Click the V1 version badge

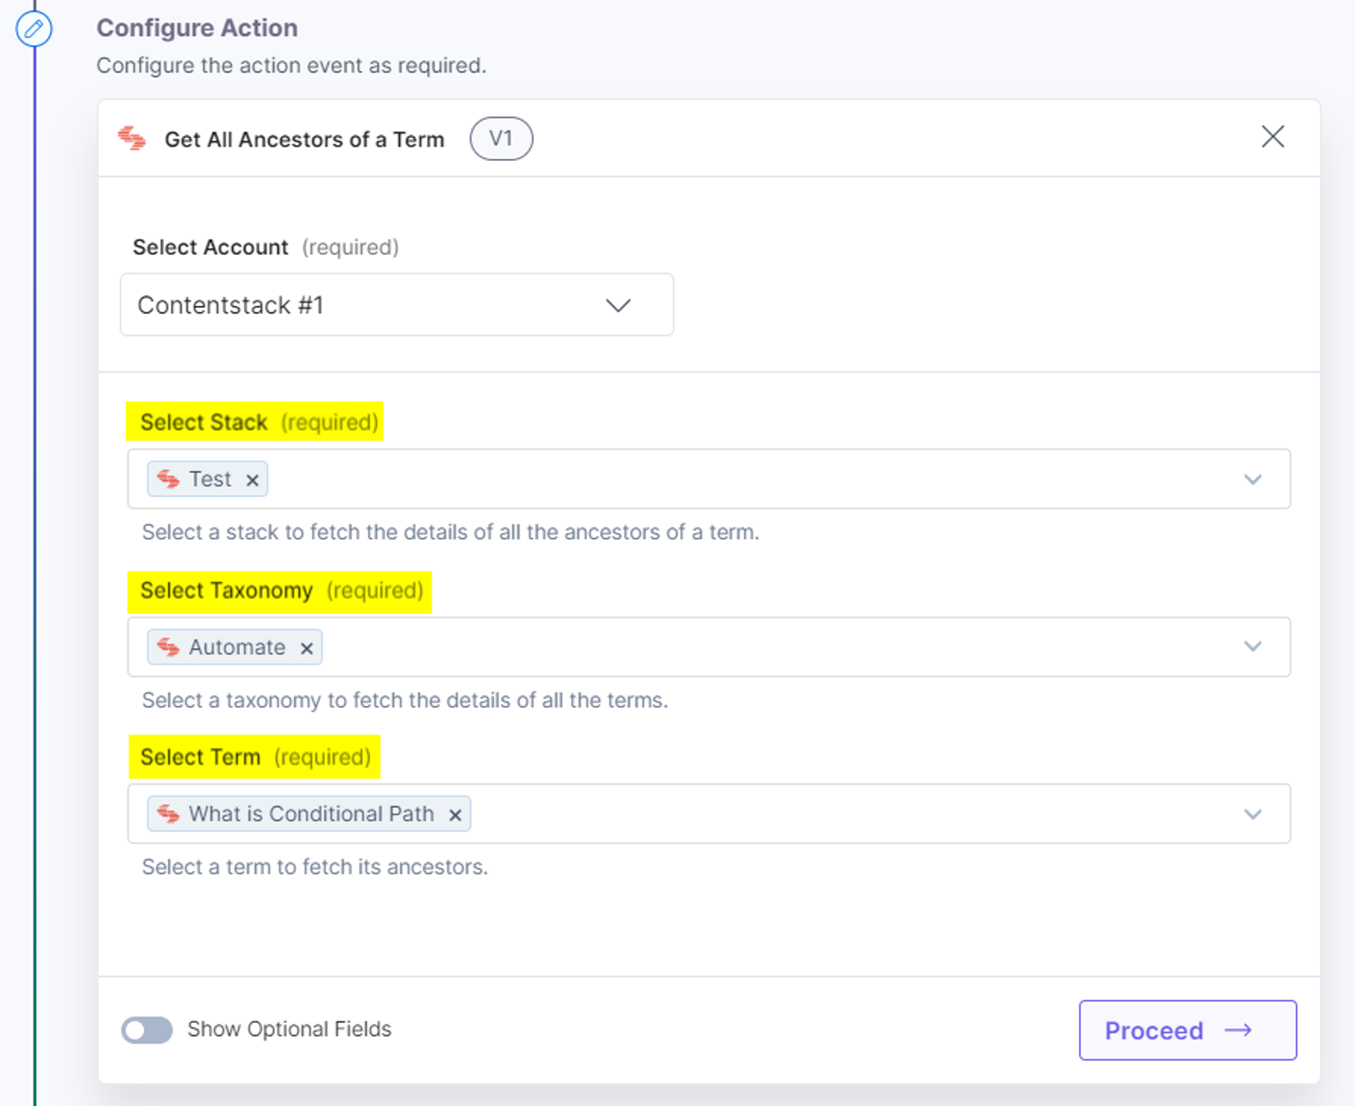(x=501, y=138)
